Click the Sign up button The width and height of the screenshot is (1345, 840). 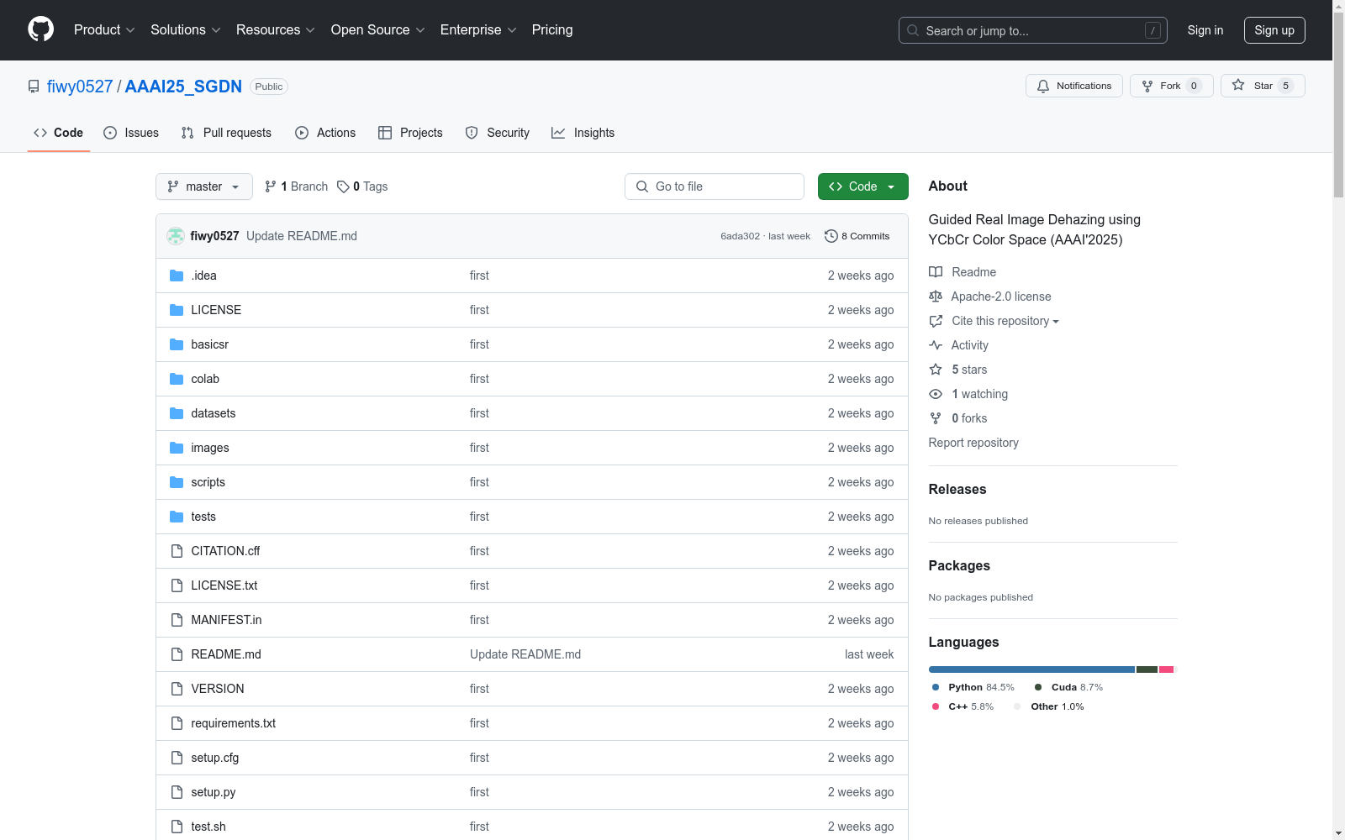[1274, 30]
